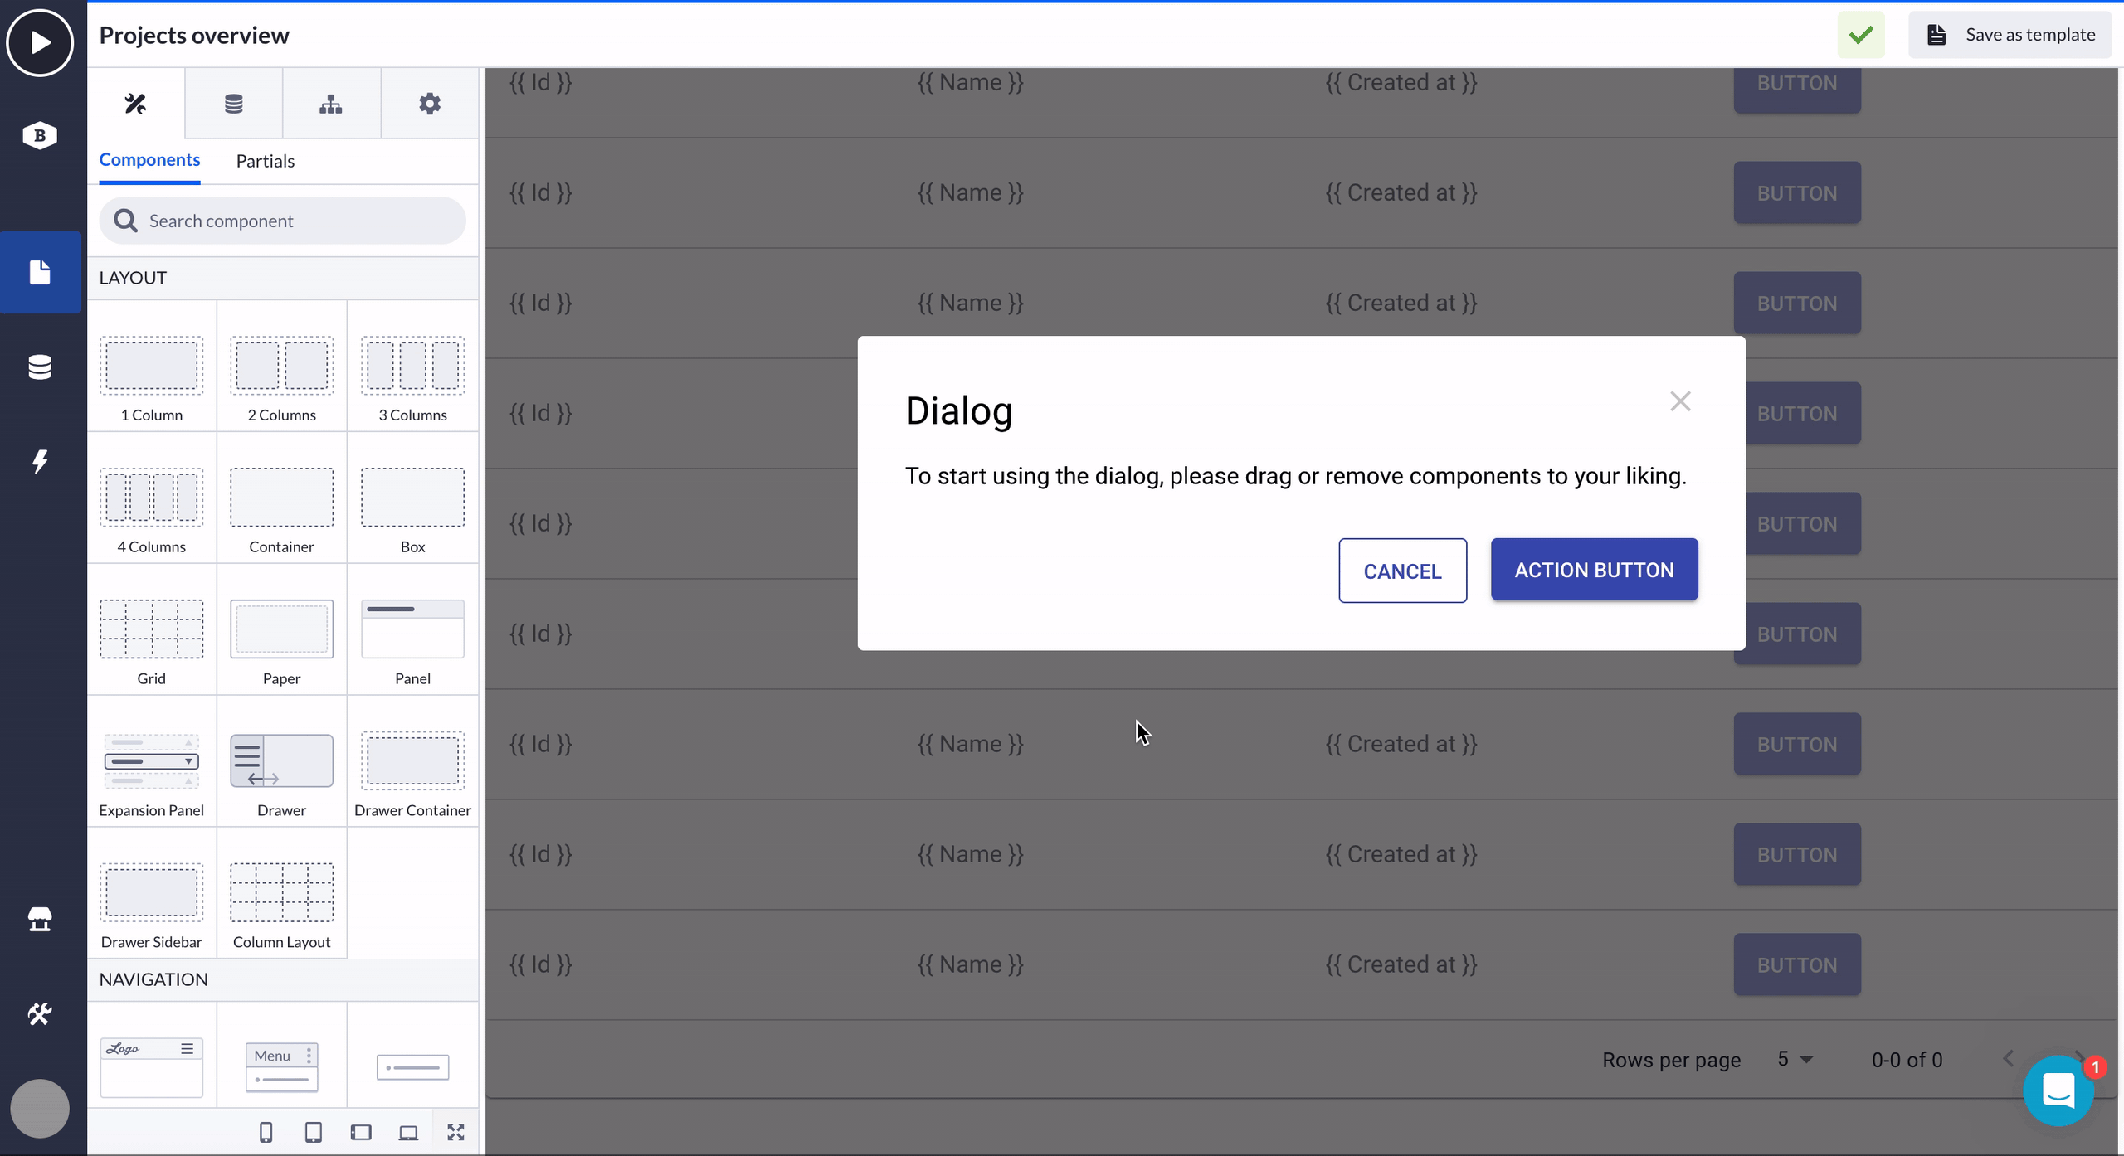Choose the Paper component

(x=282, y=629)
